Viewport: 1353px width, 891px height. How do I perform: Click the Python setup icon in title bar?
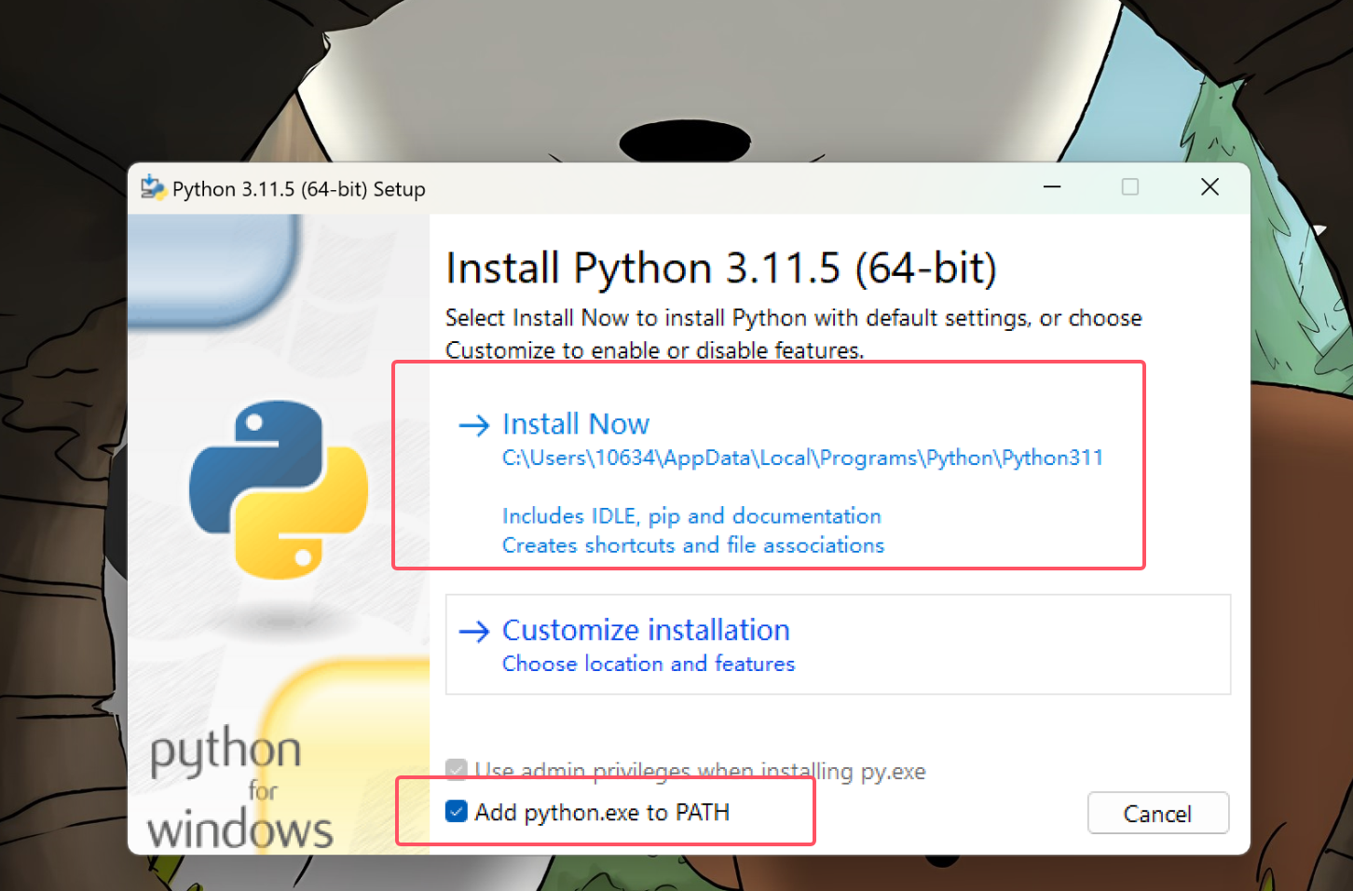click(x=152, y=188)
